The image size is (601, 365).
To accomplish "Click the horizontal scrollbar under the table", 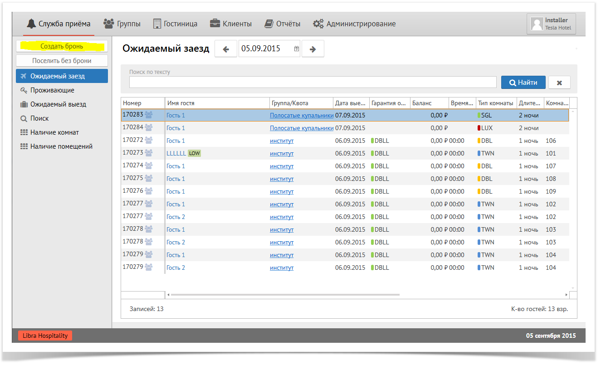I will tap(285, 295).
